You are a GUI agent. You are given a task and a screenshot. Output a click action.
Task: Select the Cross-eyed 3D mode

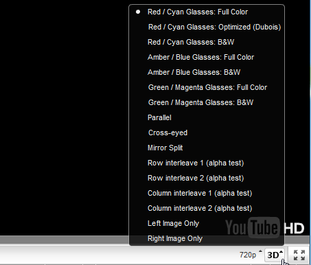tap(207, 132)
